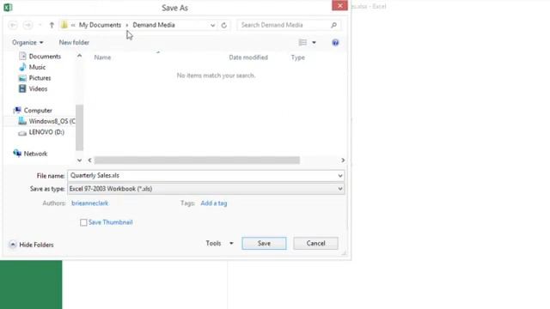Viewport: 550px width, 309px height.
Task: Select My Documents in the path
Action: [100, 25]
